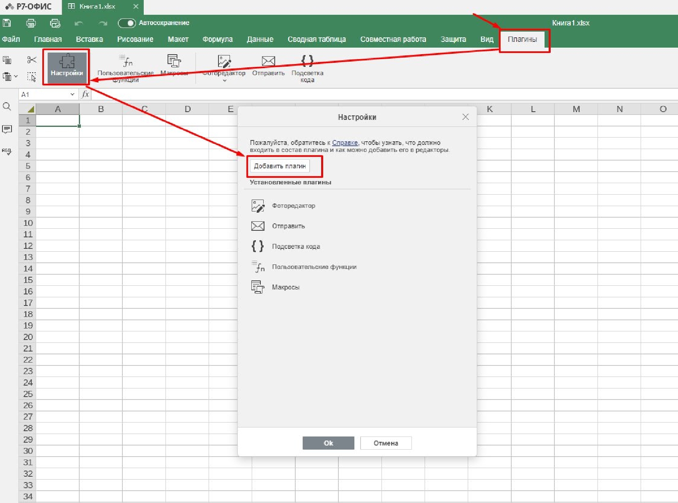Image resolution: width=678 pixels, height=503 pixels.
Task: Open the Comments panel in left sidebar
Action: (x=7, y=129)
